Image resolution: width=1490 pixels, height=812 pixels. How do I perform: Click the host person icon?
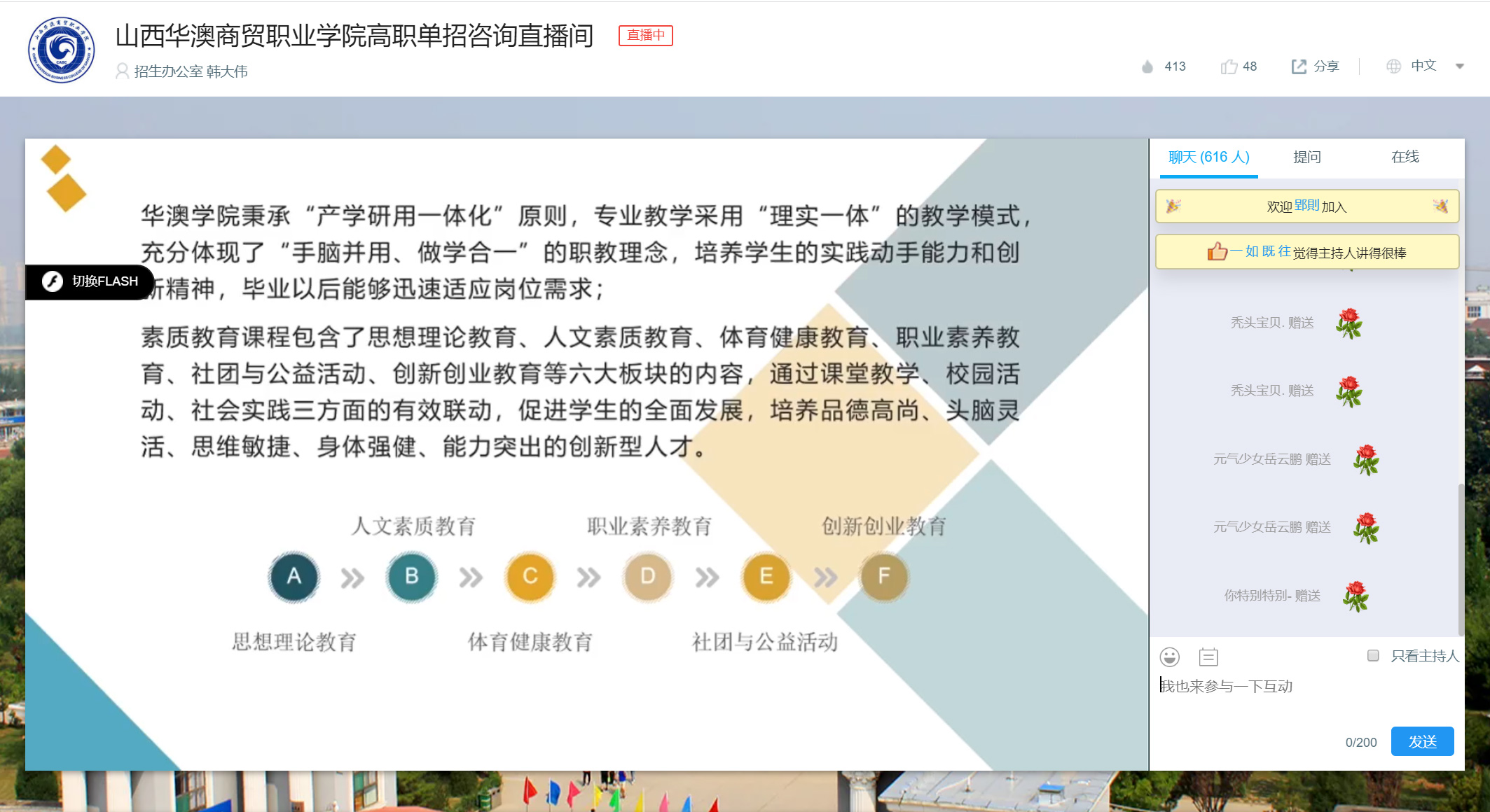[122, 71]
